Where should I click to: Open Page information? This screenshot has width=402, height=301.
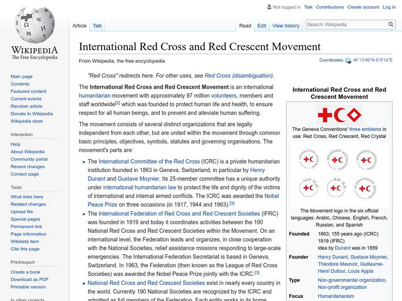29,234
